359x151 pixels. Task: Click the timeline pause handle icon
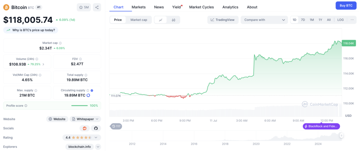pyautogui.click(x=341, y=136)
